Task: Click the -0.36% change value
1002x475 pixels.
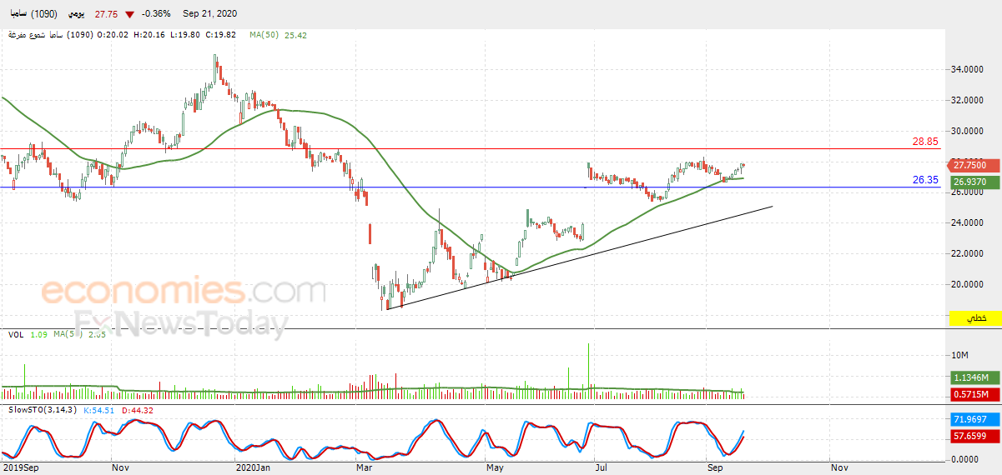Action: click(x=157, y=15)
